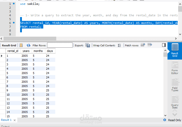Image resolution: width=182 pixels, height=127 pixels.
Task: Toggle the result grid columns layout icon
Action: pyautogui.click(x=21, y=45)
